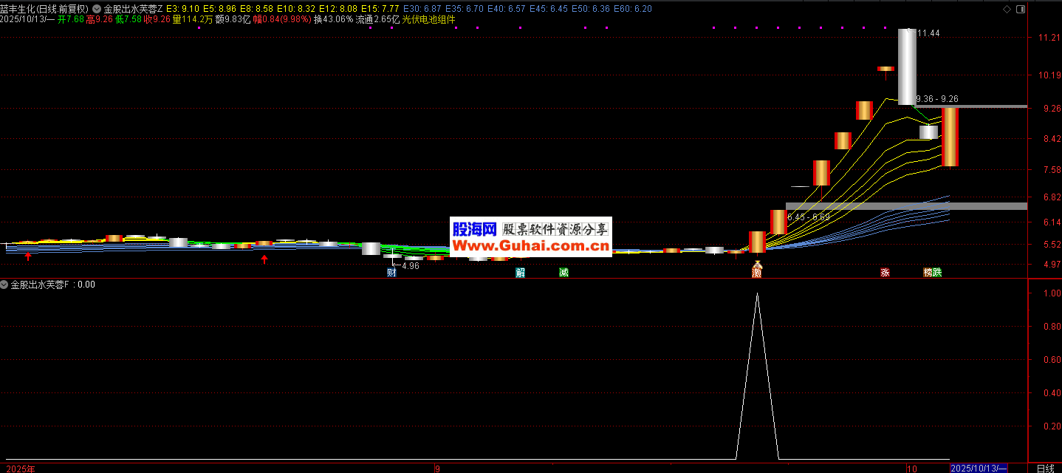Open the www.Guhai.com.cn watermark link
This screenshot has height=473, width=1062.
530,245
